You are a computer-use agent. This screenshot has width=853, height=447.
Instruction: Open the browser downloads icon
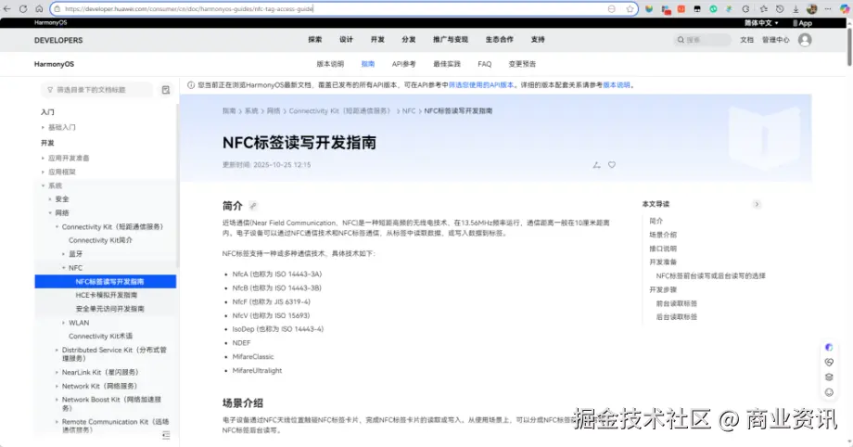click(796, 8)
